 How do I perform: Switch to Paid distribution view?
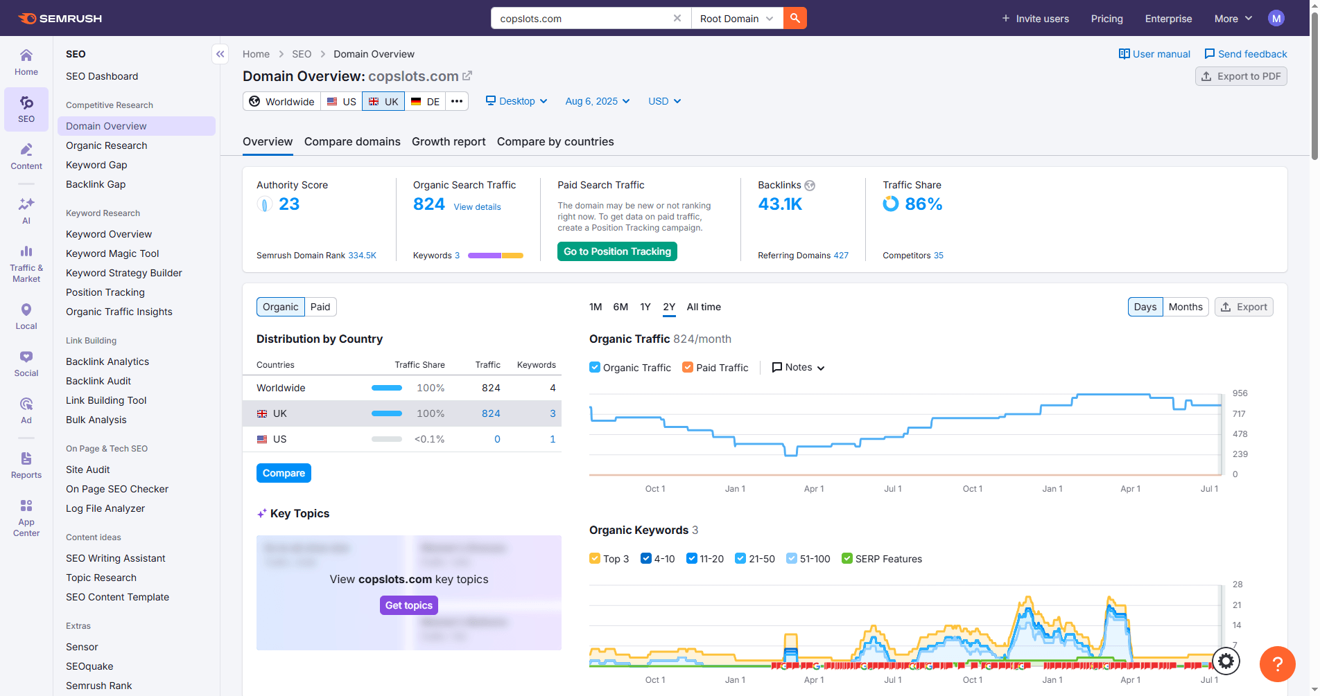click(320, 307)
